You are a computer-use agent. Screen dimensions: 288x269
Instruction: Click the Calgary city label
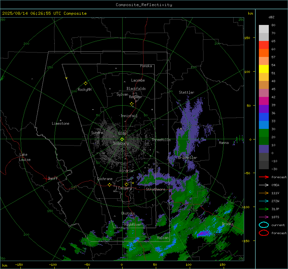(x=125, y=188)
